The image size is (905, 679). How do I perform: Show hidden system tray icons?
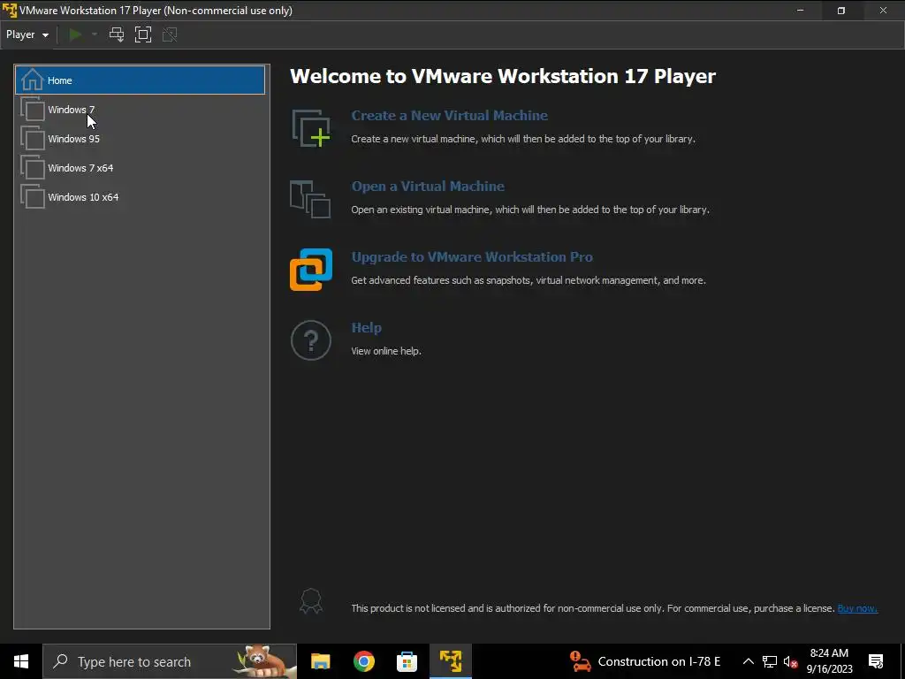click(748, 661)
